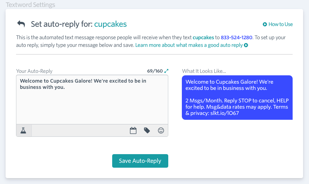The width and height of the screenshot is (309, 184).
Task: Save the auto-reply message
Action: 140,161
